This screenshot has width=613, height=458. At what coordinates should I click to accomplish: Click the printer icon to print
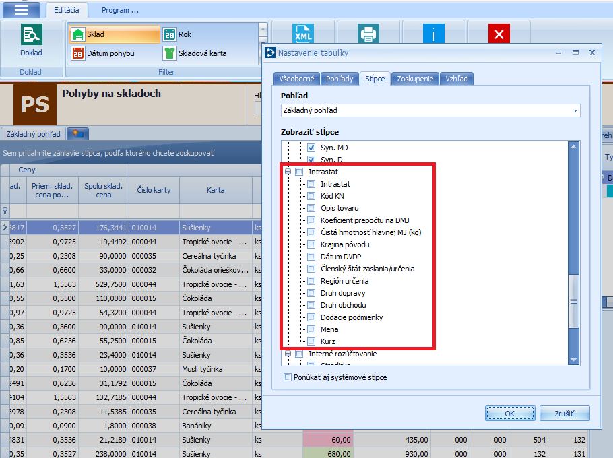coord(368,34)
